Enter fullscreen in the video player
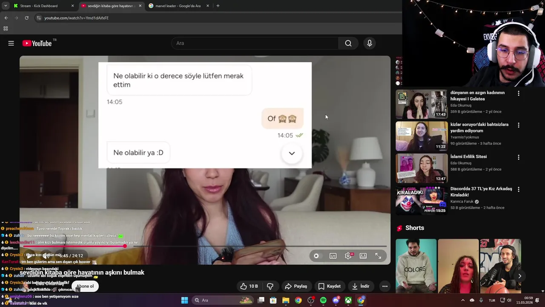The width and height of the screenshot is (545, 307). (378, 256)
